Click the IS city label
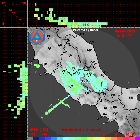The image size is (140, 140). (104, 94)
